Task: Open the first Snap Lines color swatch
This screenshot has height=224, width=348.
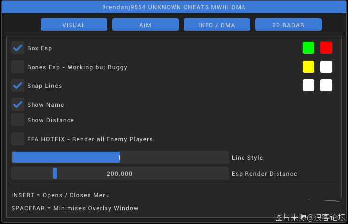Action: 309,85
